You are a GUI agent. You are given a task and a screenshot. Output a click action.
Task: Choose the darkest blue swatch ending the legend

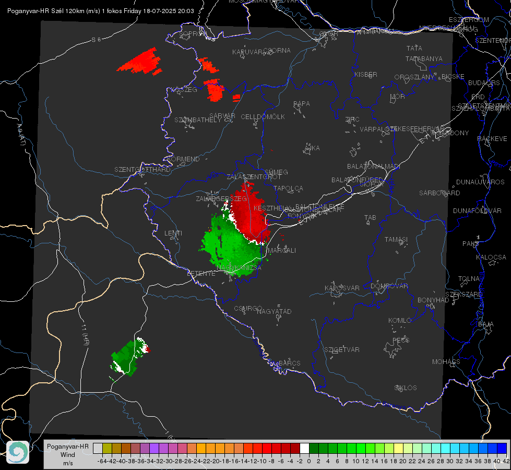coord(502,449)
